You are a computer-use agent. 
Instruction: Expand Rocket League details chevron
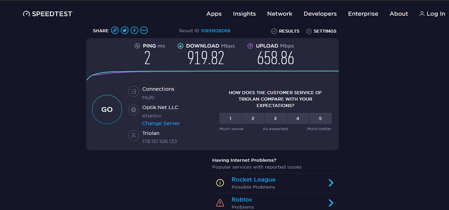point(331,183)
